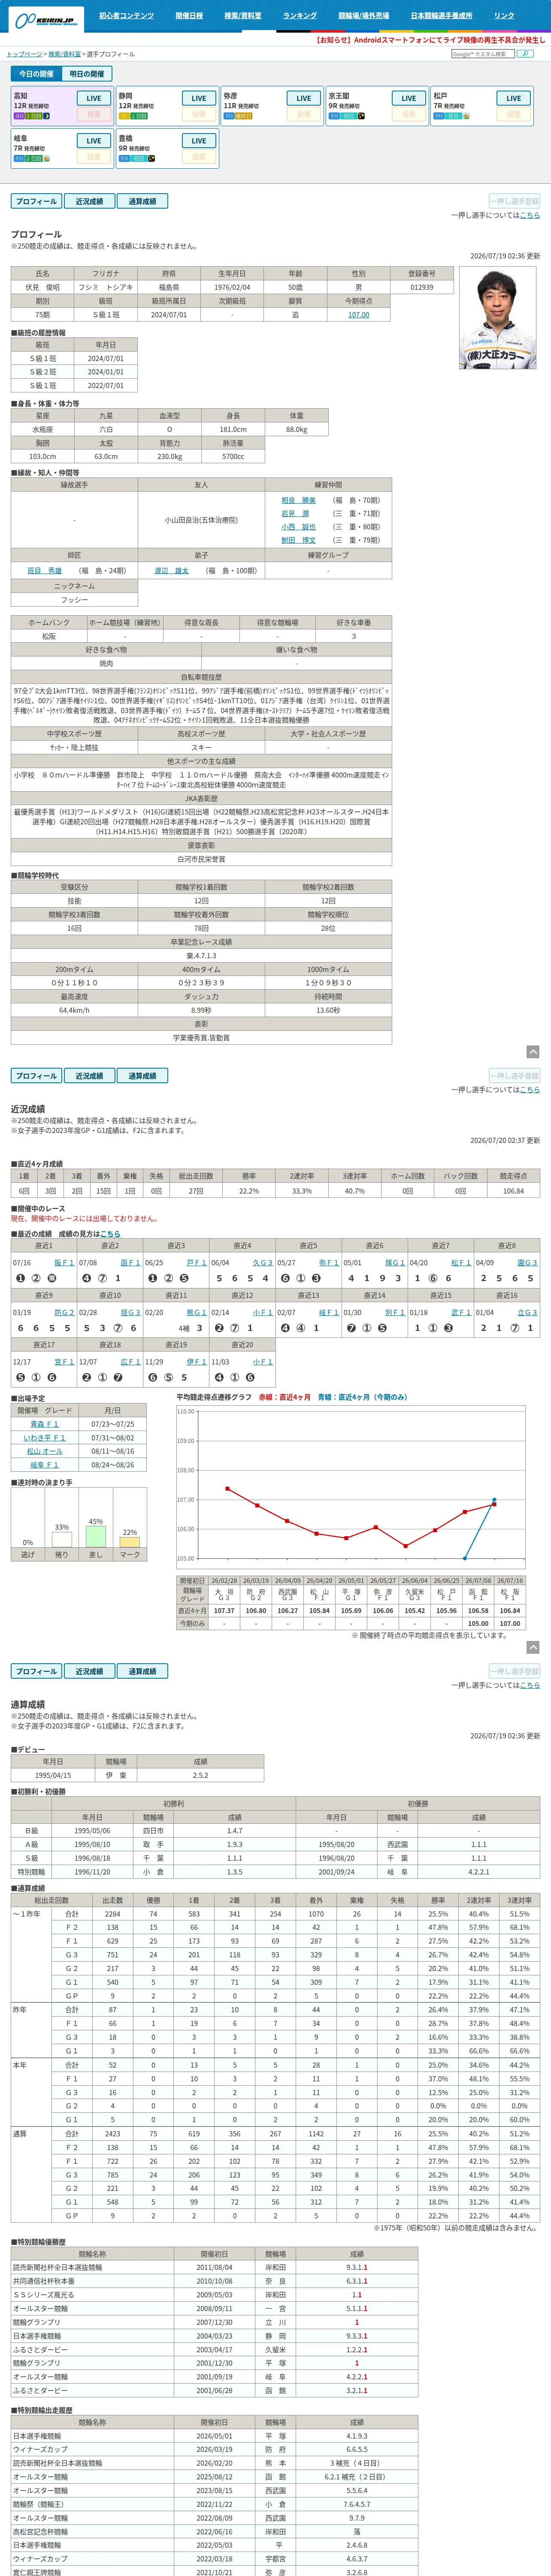Click the 通算成績 button above the プロフィール heading
Screen dimensions: 551x2576
pyautogui.click(x=142, y=201)
